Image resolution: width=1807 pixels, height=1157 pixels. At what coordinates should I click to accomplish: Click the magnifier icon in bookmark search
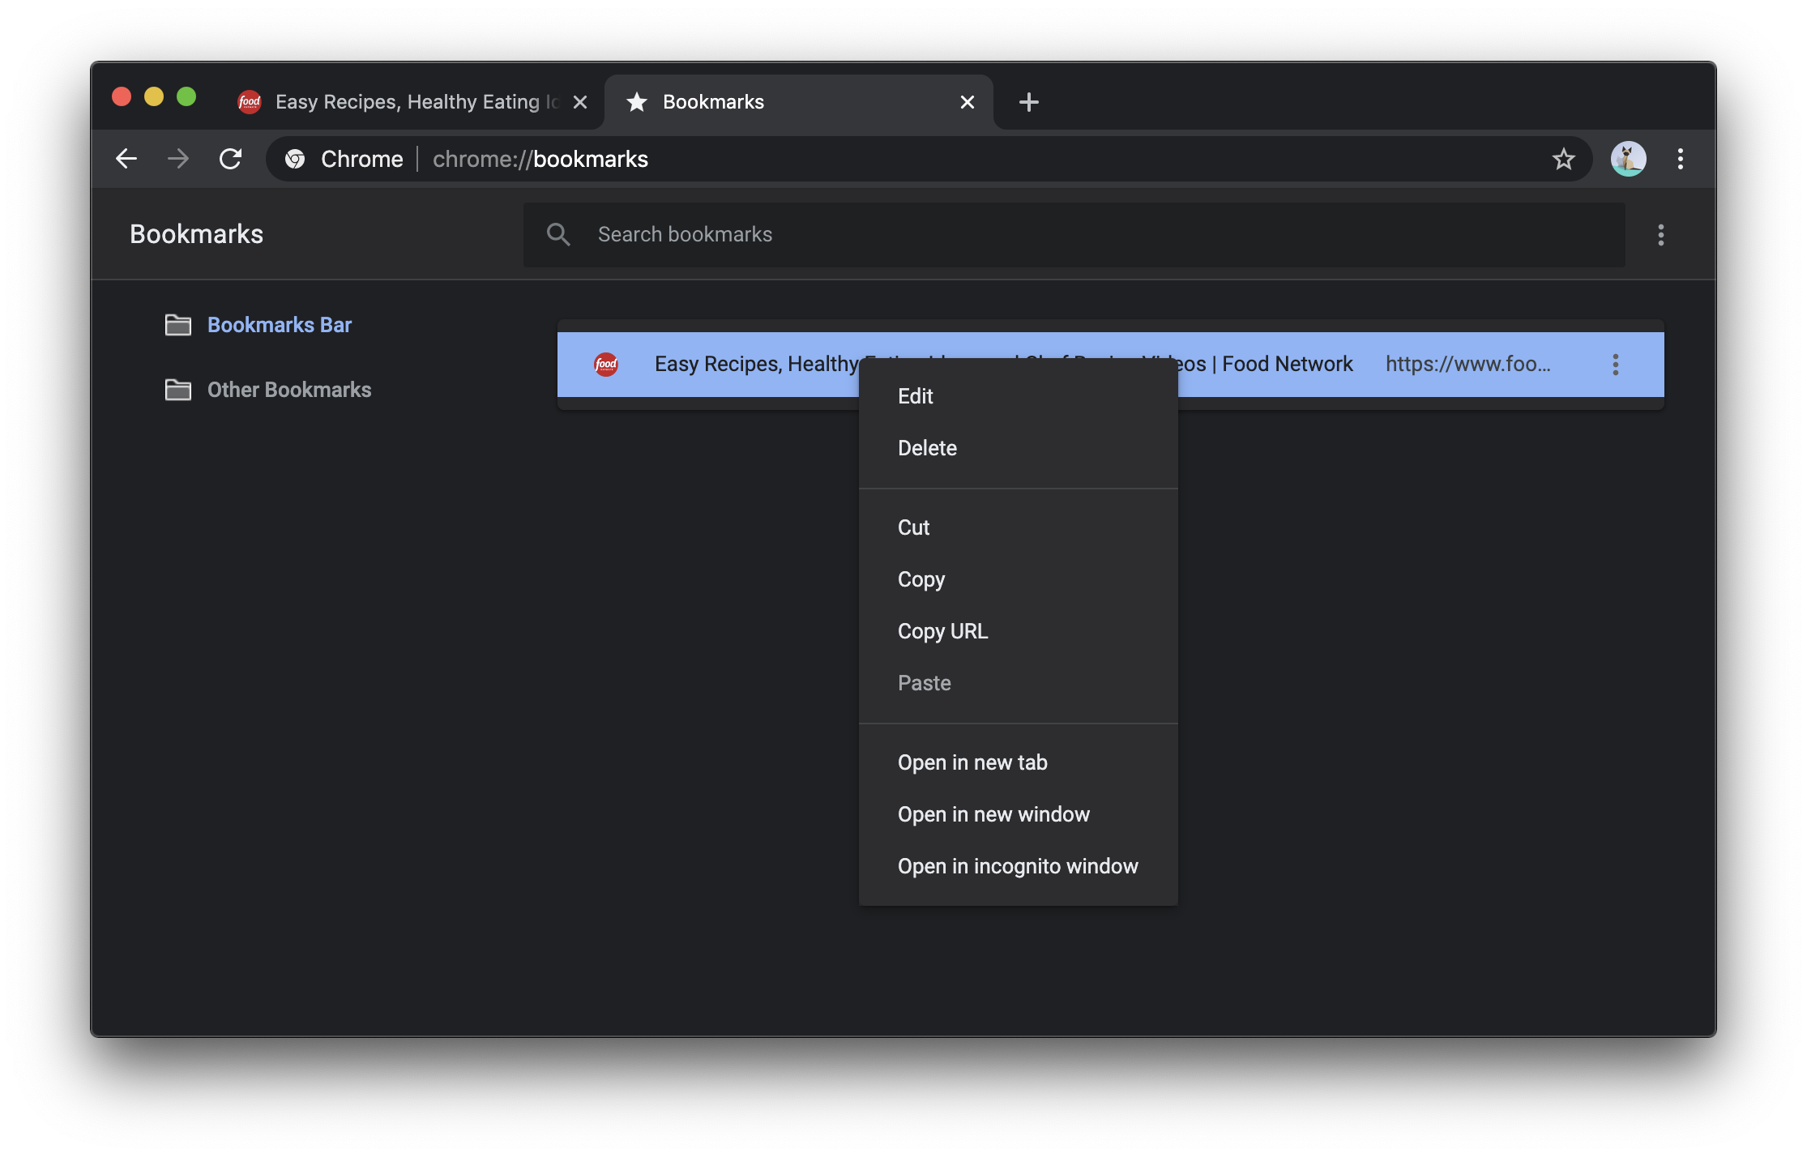(558, 235)
